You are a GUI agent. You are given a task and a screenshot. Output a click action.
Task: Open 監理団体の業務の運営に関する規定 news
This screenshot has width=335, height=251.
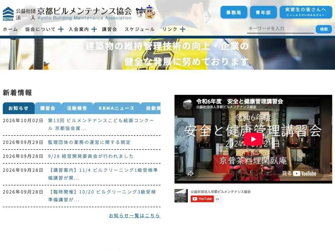click(89, 142)
